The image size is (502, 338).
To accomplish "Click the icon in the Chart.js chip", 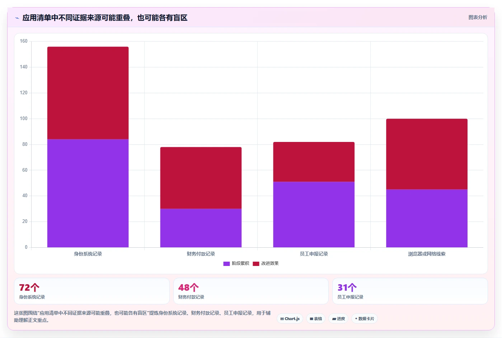I will 282,319.
